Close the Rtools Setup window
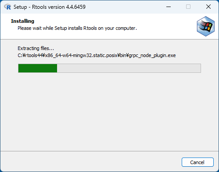The width and height of the screenshot is (219, 172). point(208,7)
